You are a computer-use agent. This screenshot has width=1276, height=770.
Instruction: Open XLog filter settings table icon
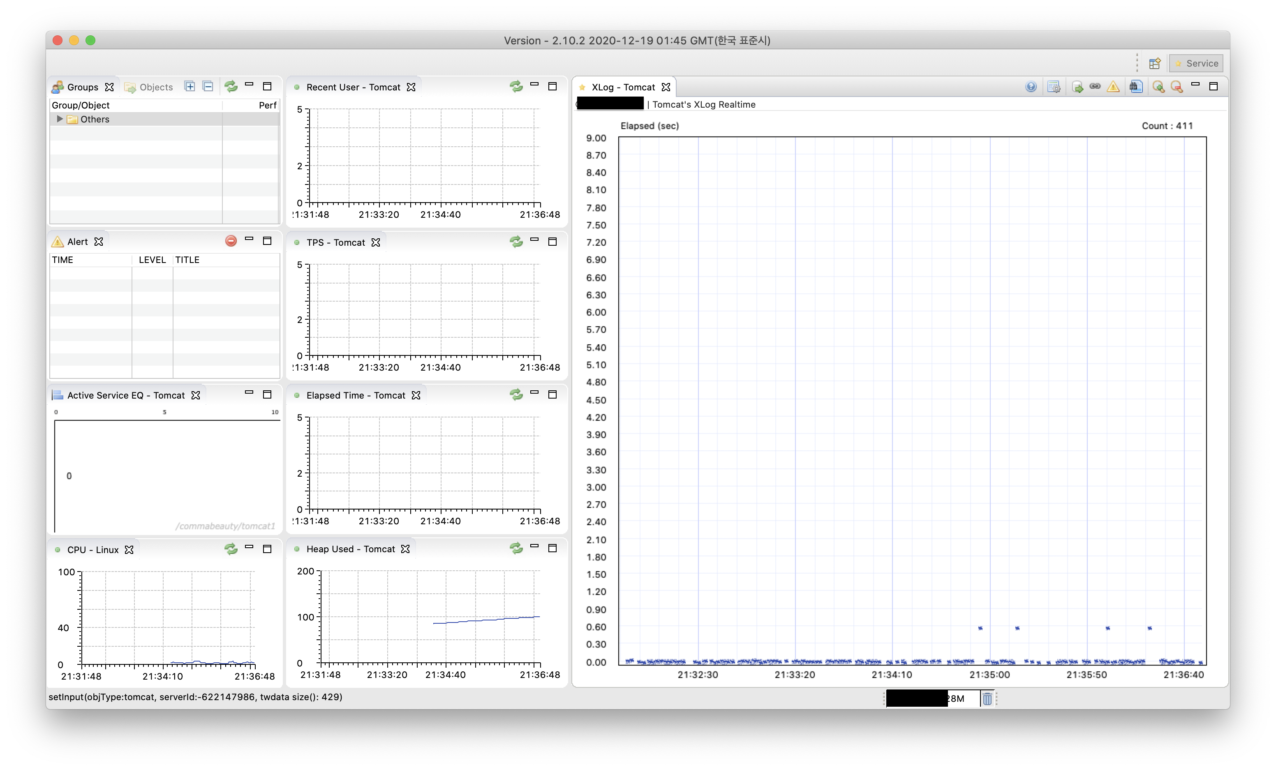(1053, 87)
